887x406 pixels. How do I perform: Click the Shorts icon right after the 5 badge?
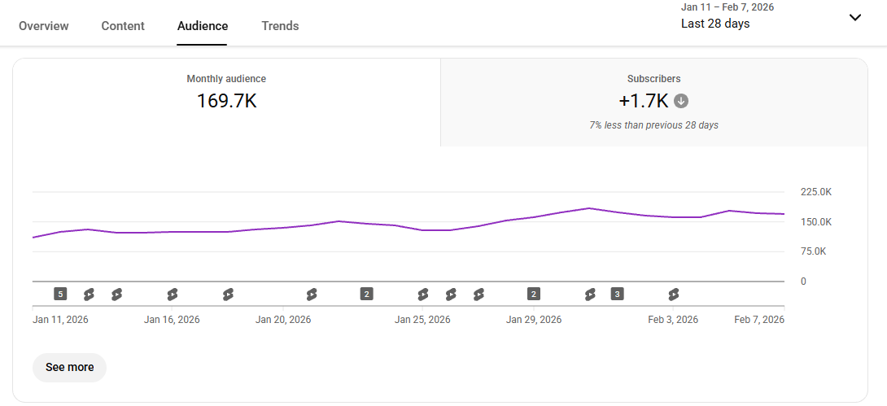pyautogui.click(x=89, y=294)
